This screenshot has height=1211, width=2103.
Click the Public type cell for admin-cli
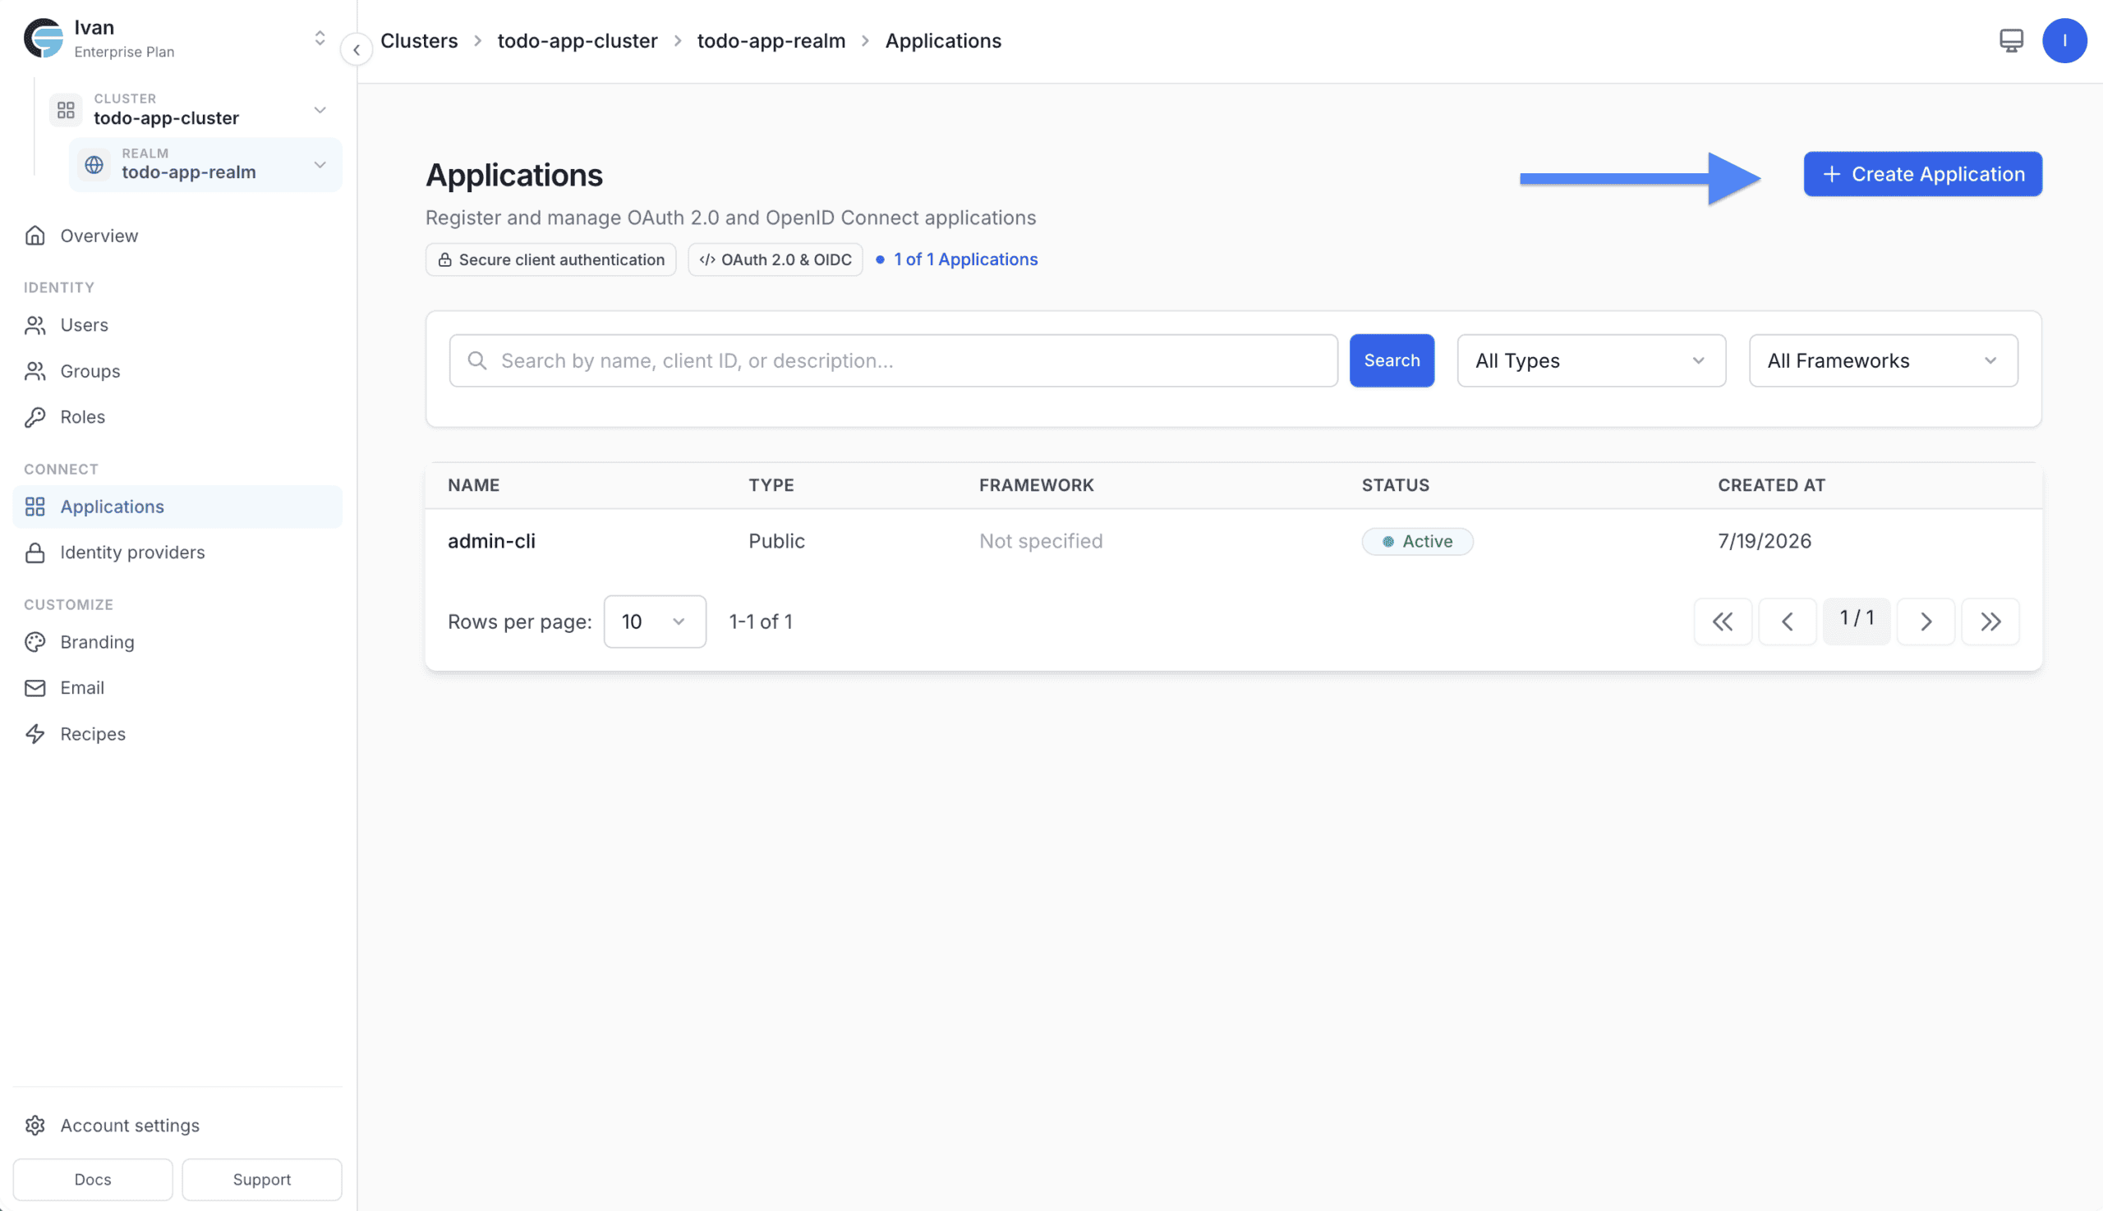(776, 541)
